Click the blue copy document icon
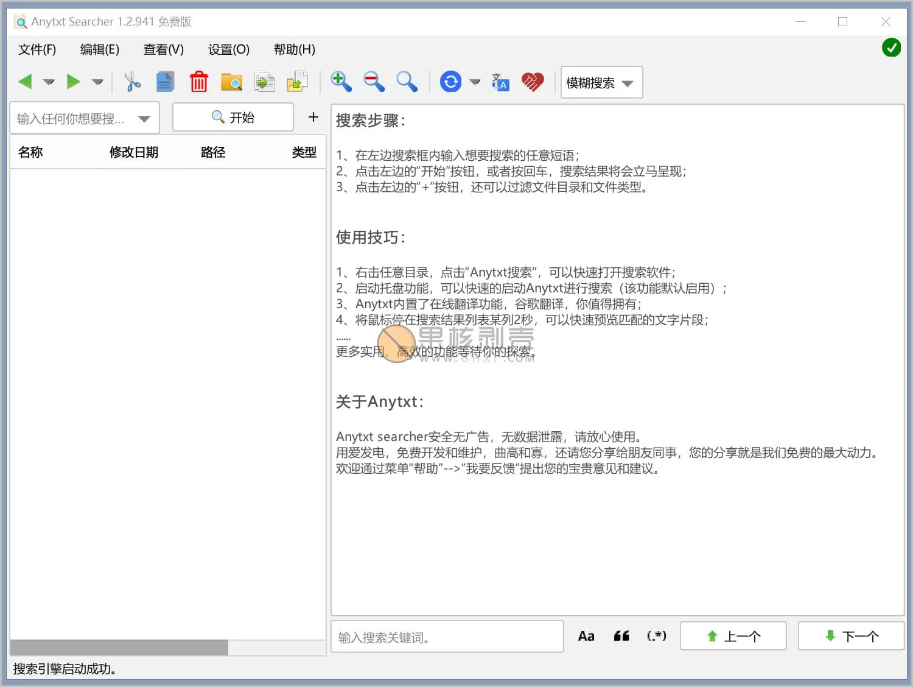 click(x=165, y=82)
